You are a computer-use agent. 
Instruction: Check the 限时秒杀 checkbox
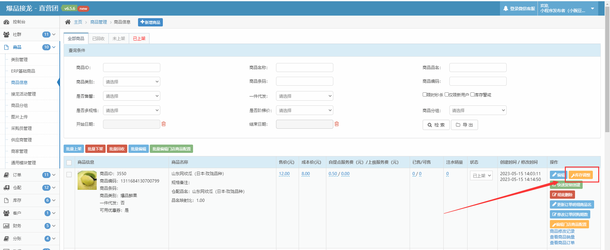tap(425, 95)
